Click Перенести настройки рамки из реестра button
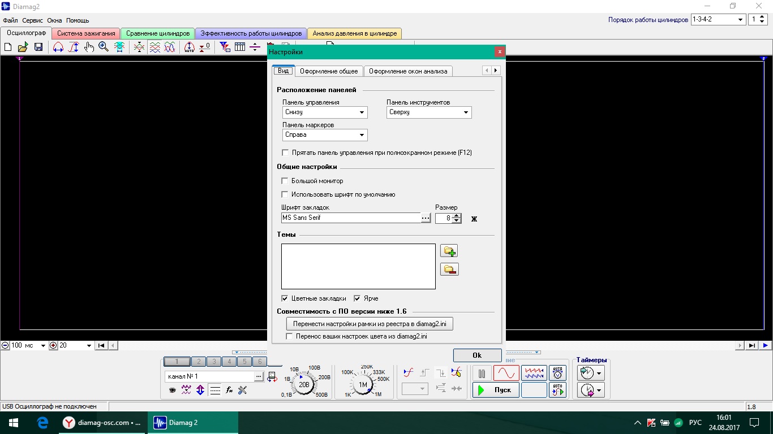Viewport: 773px width, 434px height. [370, 324]
